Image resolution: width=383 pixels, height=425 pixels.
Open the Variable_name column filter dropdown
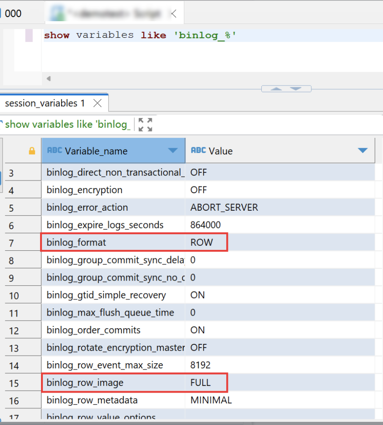pyautogui.click(x=173, y=151)
